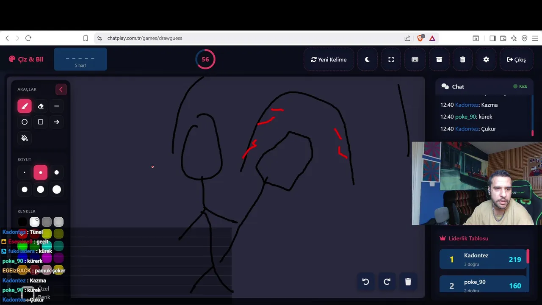
Task: Pick the light gray color swatch
Action: click(x=58, y=222)
